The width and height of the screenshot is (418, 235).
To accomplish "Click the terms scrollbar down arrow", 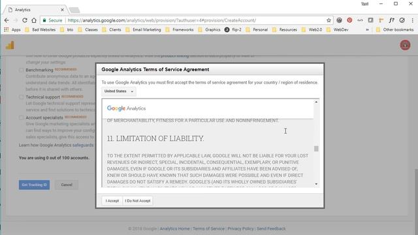I will pyautogui.click(x=316, y=184).
